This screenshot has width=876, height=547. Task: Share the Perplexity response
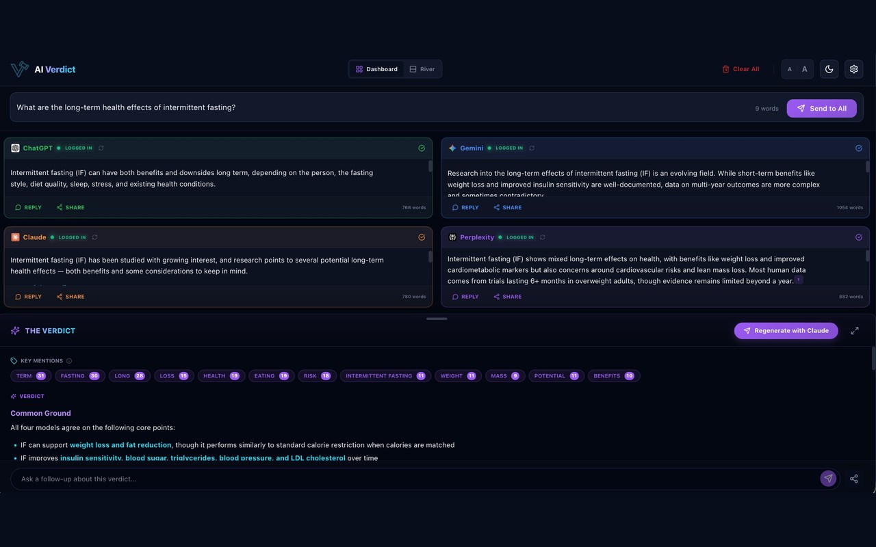(x=508, y=297)
